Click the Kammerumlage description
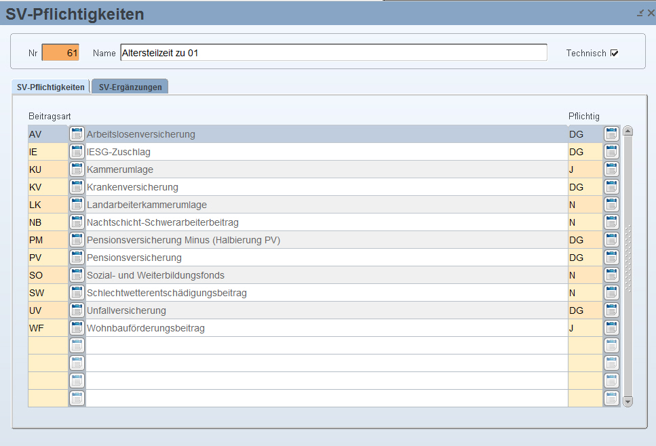Screen dimensions: 656x446 point(120,169)
